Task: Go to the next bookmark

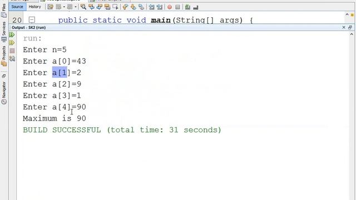Action: 133,7
